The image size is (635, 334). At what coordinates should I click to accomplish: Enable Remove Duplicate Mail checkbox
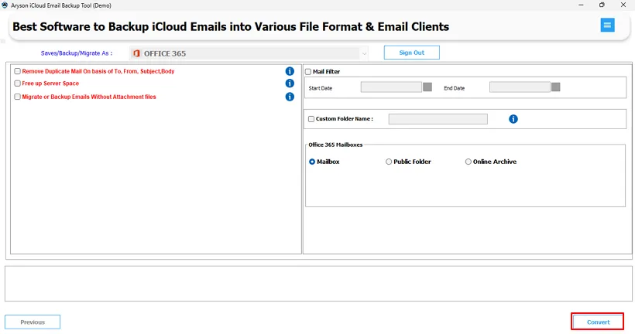[x=17, y=71]
